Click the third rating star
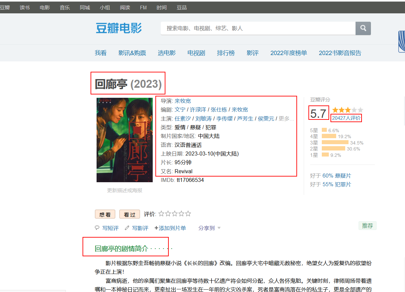This screenshot has width=405, height=292. coord(175,214)
